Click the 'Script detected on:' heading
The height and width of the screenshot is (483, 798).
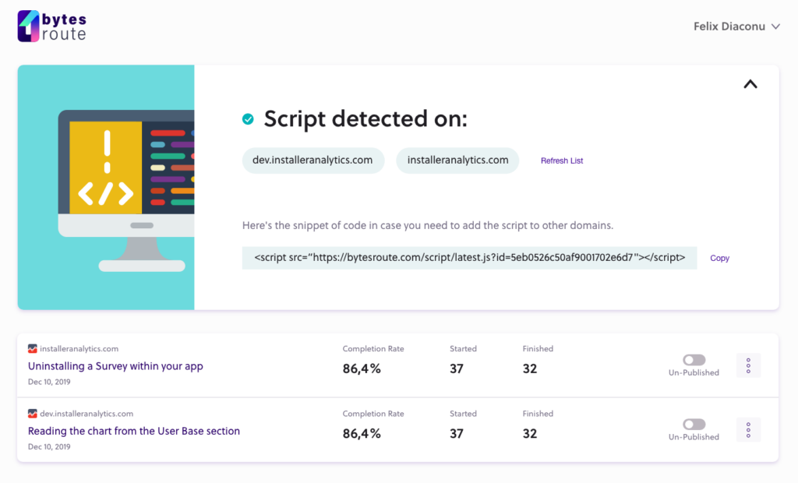coord(365,119)
